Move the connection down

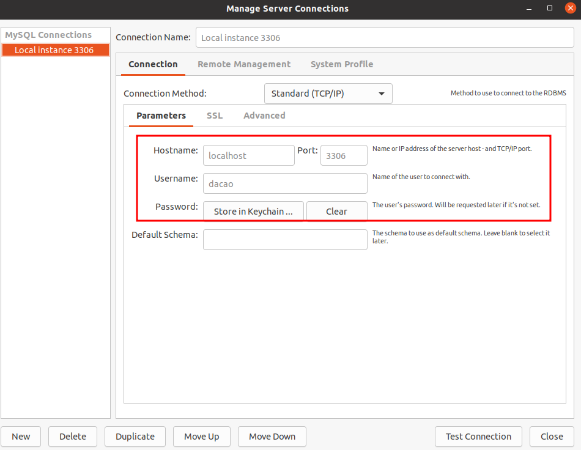[x=272, y=437]
